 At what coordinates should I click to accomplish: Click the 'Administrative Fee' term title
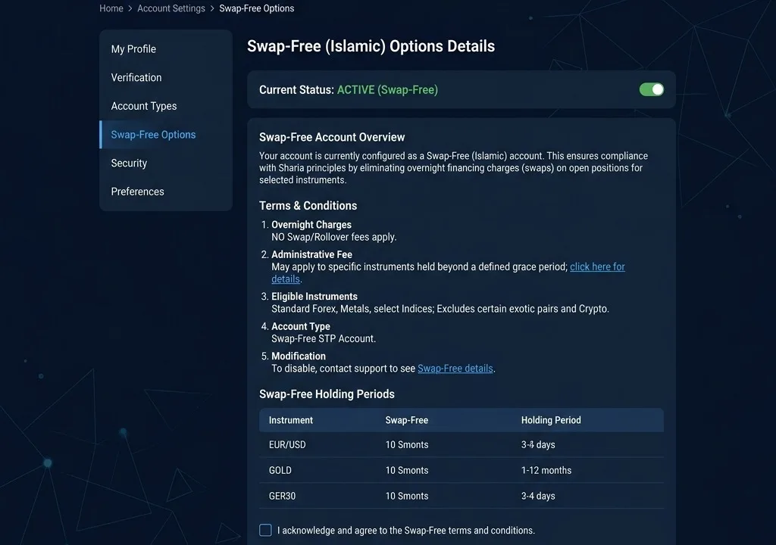pyautogui.click(x=311, y=254)
